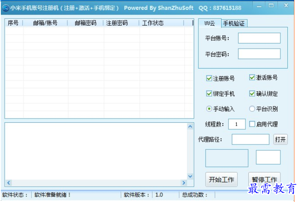Click the log panel scroll up arrow
Viewport: 300px width, 202px height.
coord(190,127)
